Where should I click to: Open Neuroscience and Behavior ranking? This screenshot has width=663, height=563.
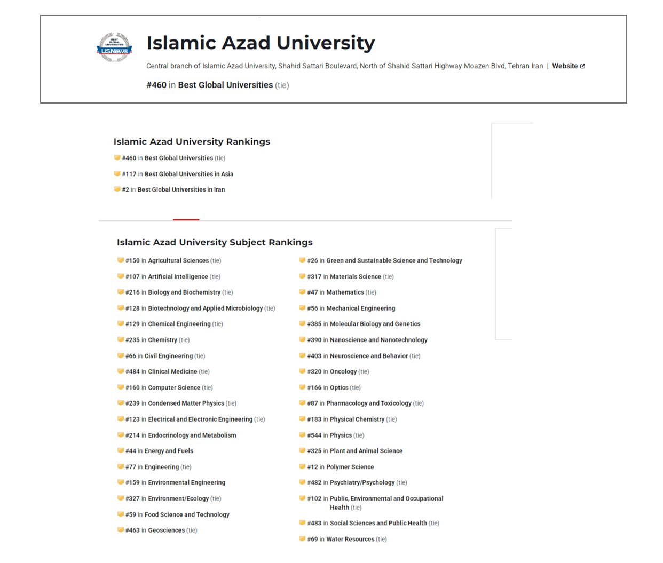click(x=369, y=356)
